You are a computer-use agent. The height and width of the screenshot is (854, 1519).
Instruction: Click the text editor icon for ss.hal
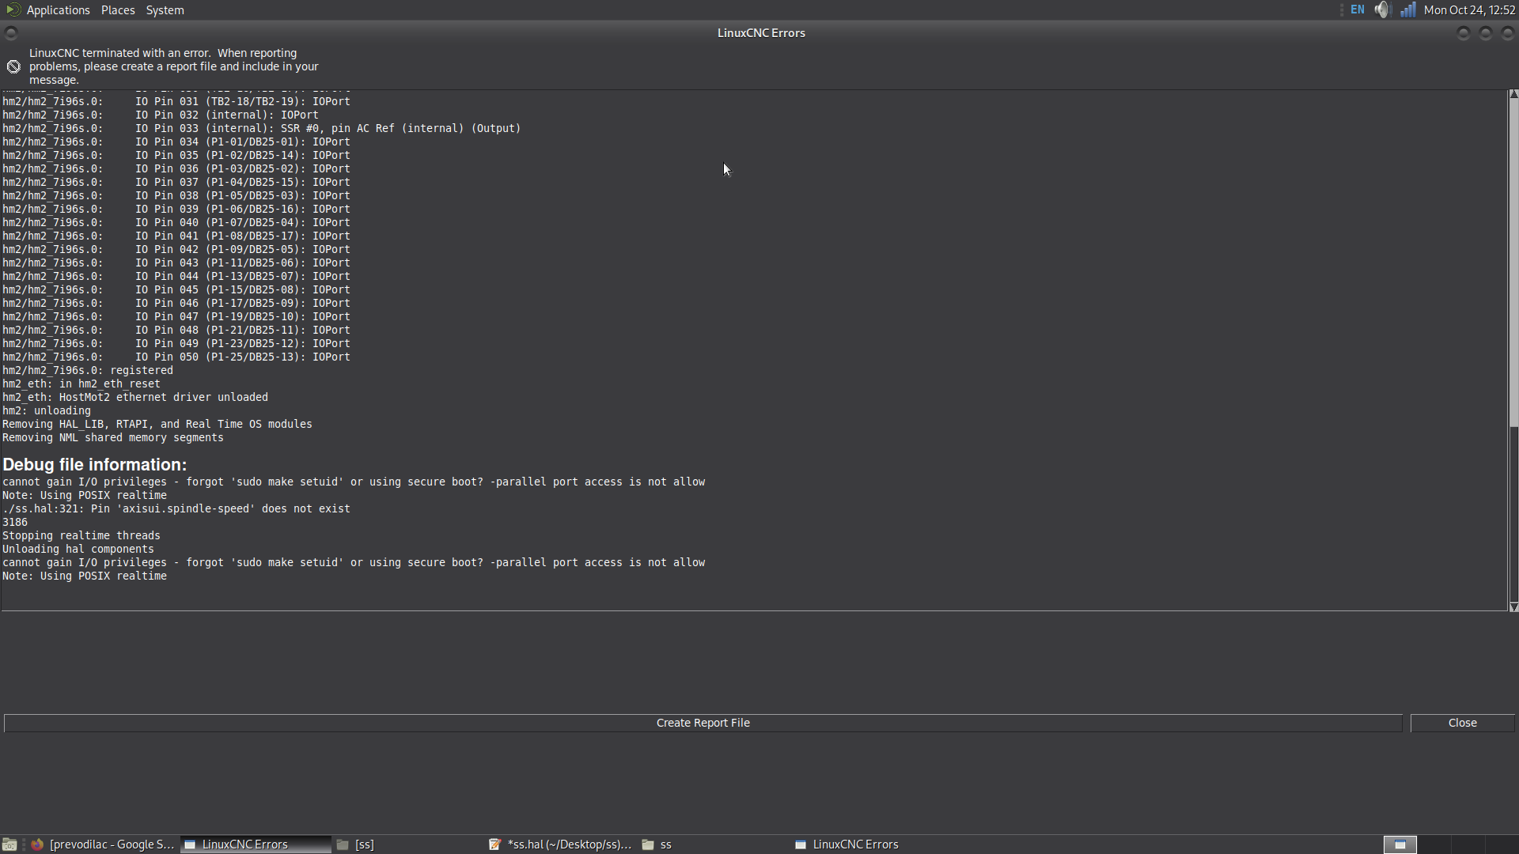click(494, 845)
